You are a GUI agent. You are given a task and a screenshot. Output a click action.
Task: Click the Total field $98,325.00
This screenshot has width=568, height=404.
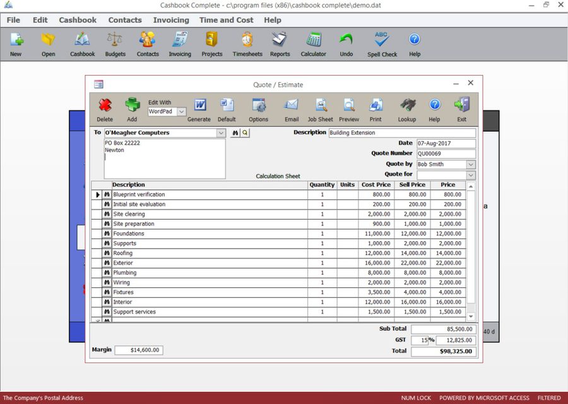444,352
